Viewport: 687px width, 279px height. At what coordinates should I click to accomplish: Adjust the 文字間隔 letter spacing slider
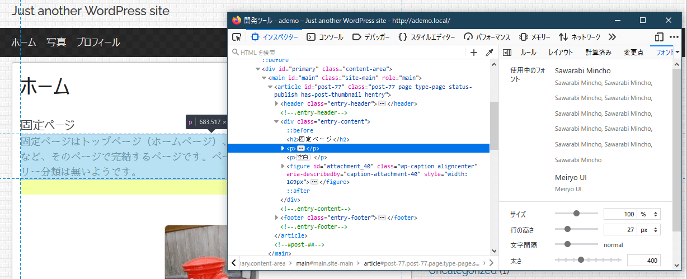click(x=576, y=244)
